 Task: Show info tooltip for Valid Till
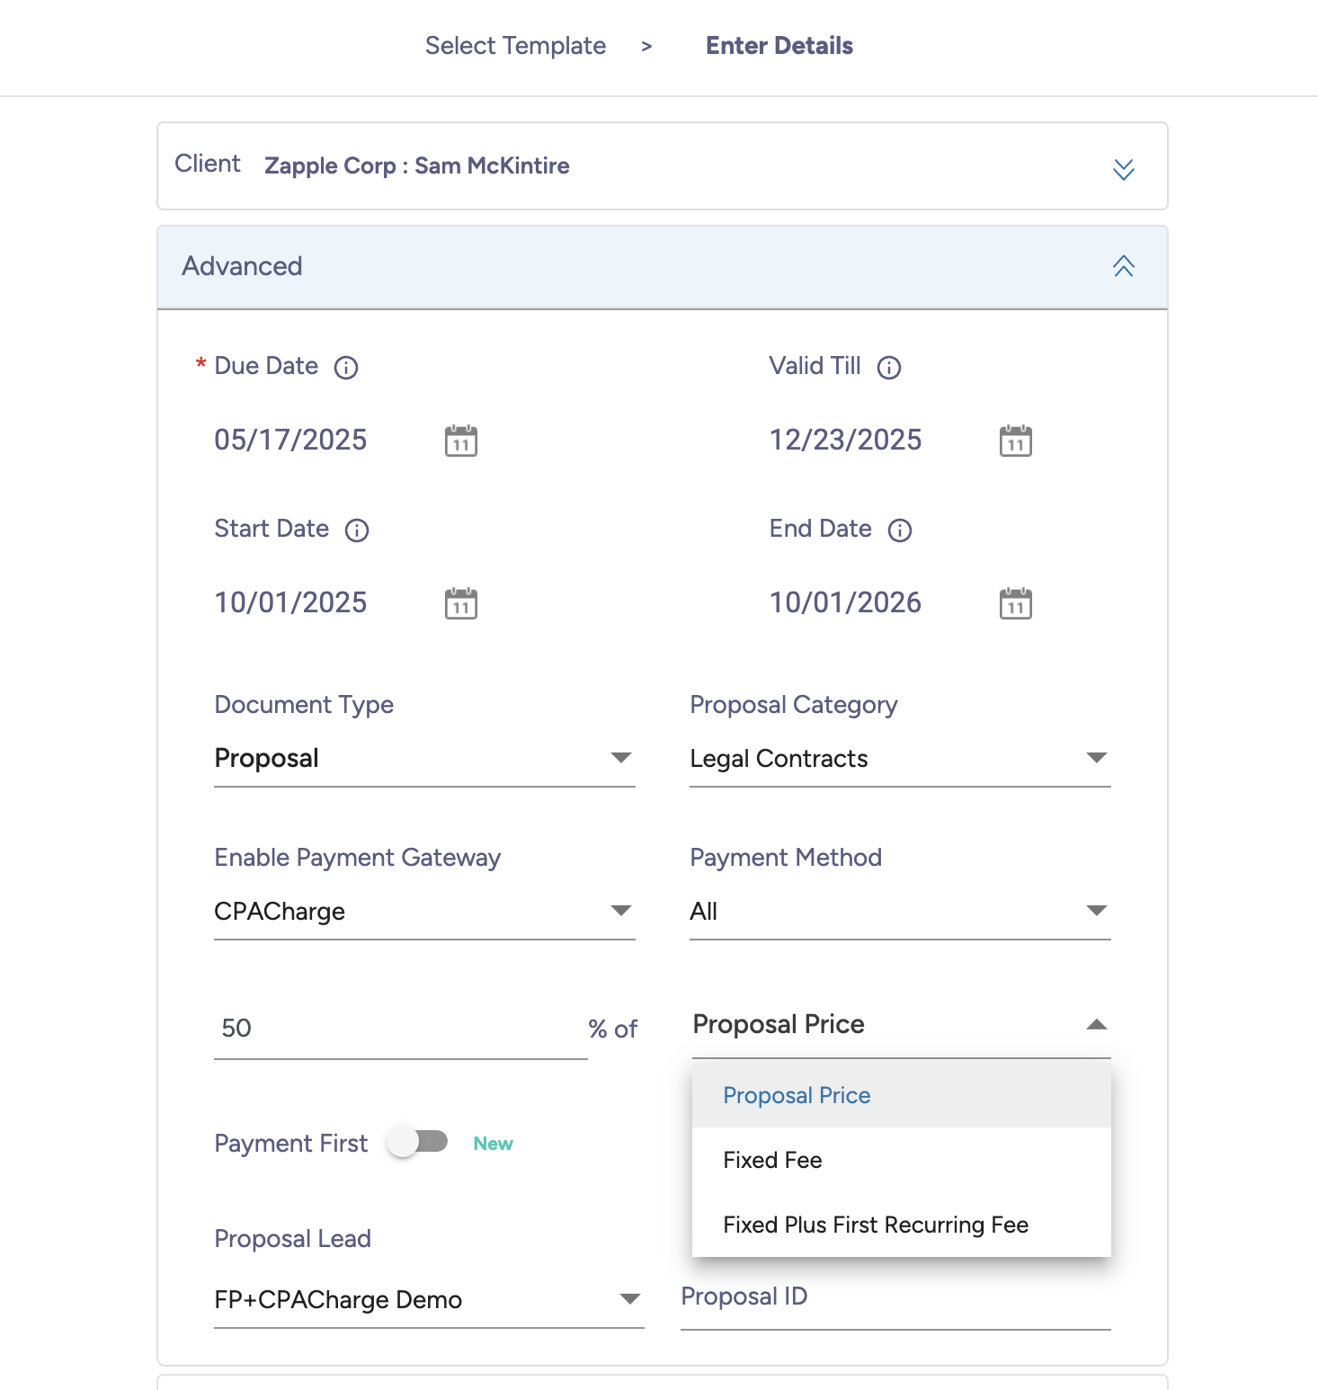click(889, 367)
